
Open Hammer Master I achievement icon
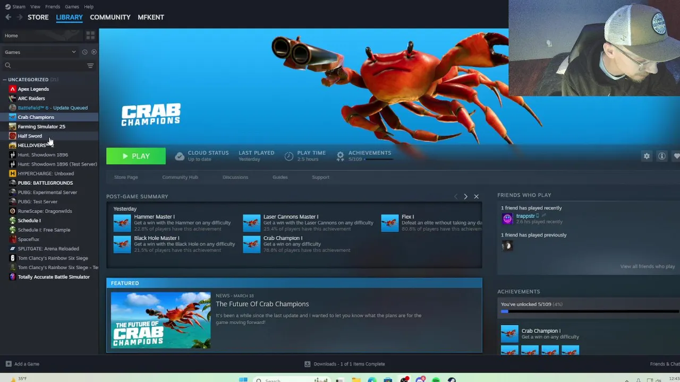(x=122, y=223)
